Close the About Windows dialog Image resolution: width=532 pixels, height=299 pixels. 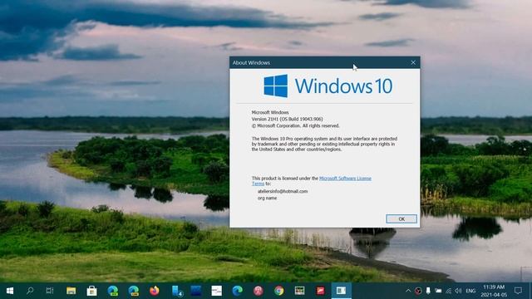tap(413, 63)
